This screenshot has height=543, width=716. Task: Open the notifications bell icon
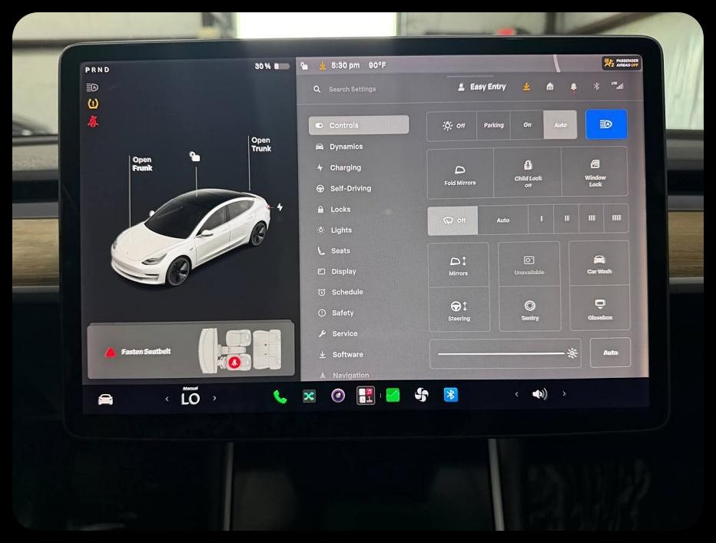coord(574,87)
